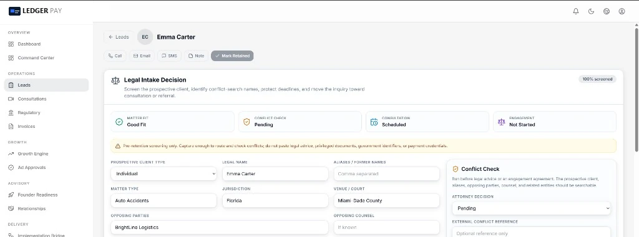
Task: Click the Opposing Parties field
Action: tap(219, 227)
